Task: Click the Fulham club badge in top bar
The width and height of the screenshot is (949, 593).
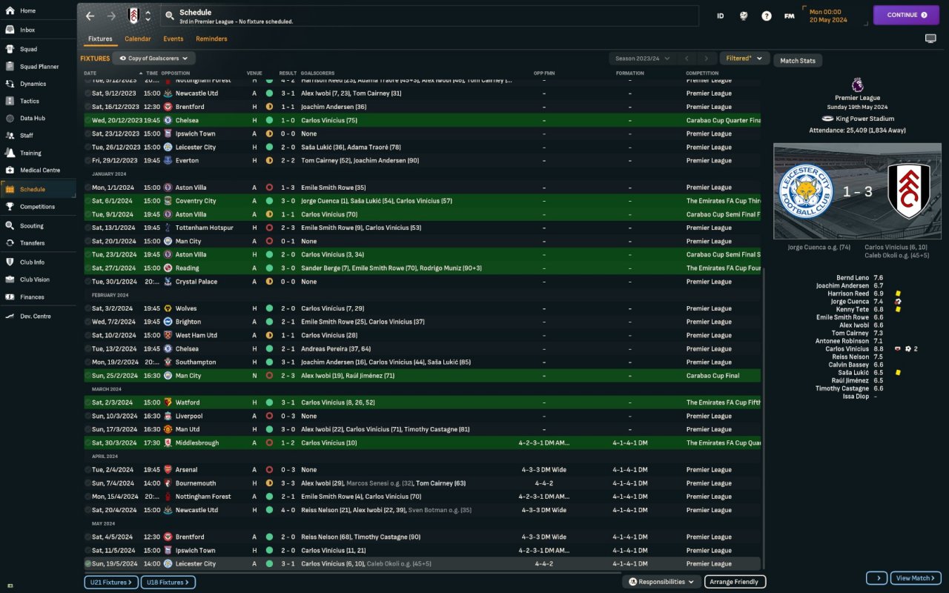Action: coord(133,16)
